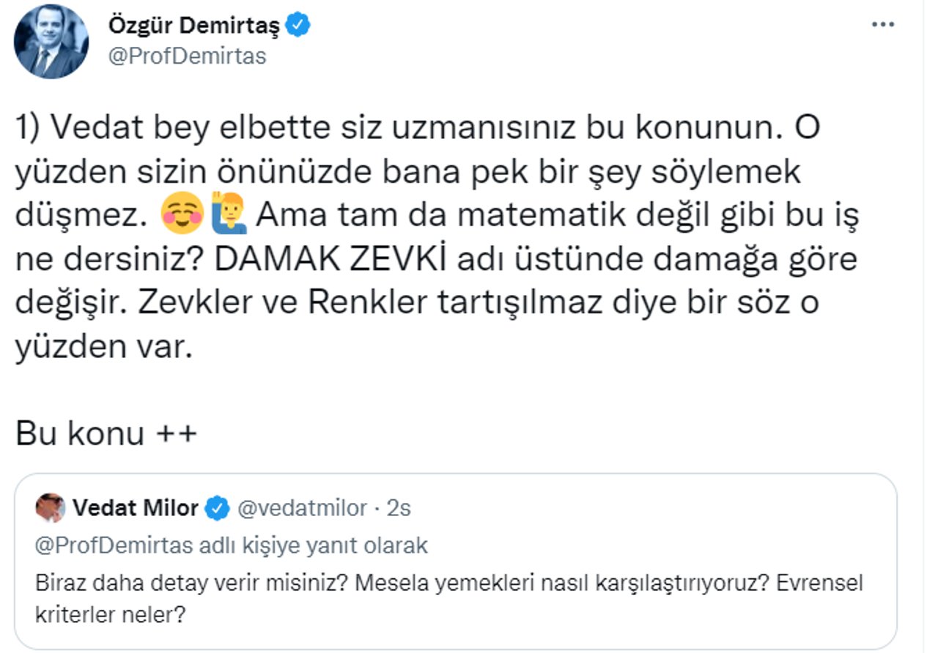Open Vedat Milor's name in quoted tweet
This screenshot has width=938, height=653.
(136, 508)
